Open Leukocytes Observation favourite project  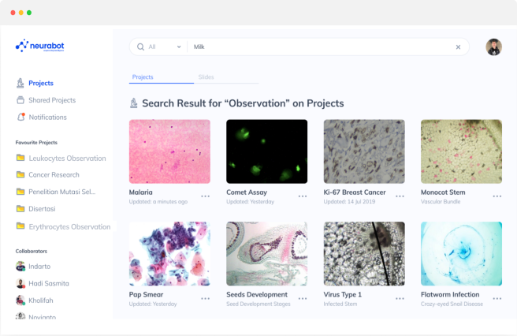coord(67,159)
